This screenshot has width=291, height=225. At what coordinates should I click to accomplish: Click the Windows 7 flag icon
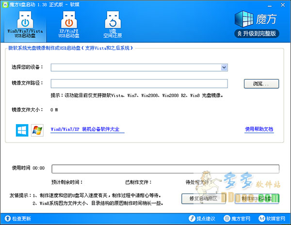click(x=37, y=130)
